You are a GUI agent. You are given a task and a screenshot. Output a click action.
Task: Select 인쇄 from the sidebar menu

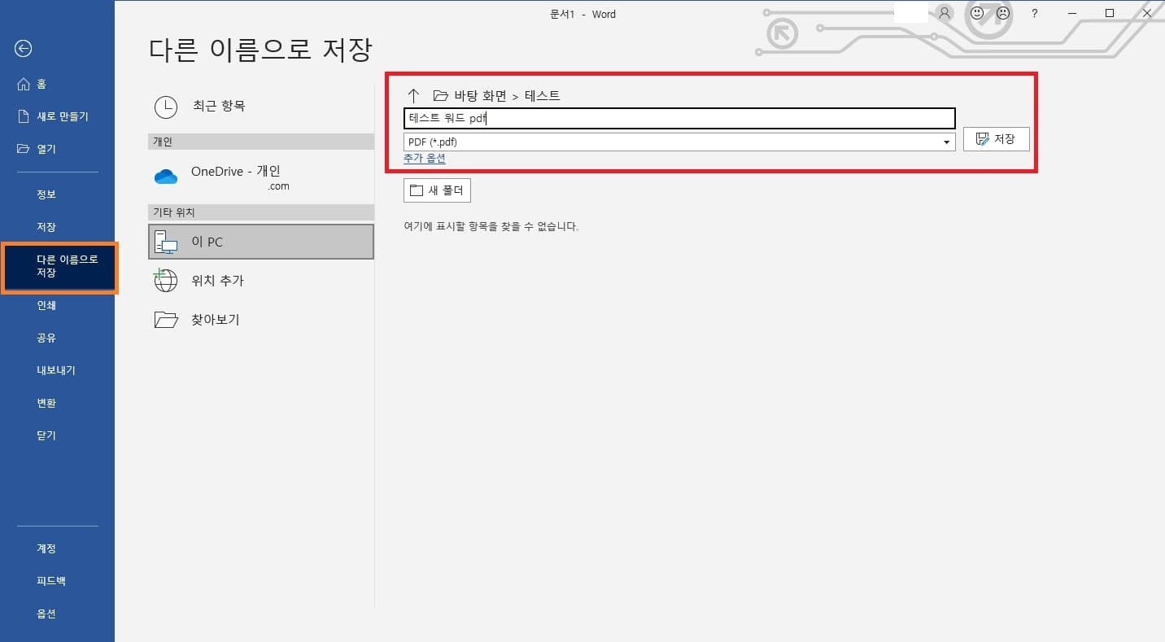tap(46, 305)
